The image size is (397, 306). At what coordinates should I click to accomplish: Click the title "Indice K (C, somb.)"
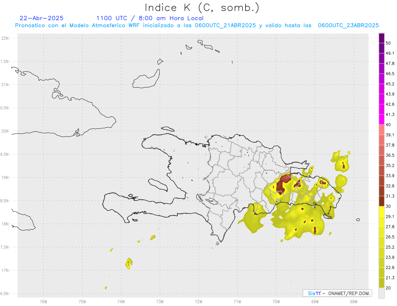coord(202,7)
